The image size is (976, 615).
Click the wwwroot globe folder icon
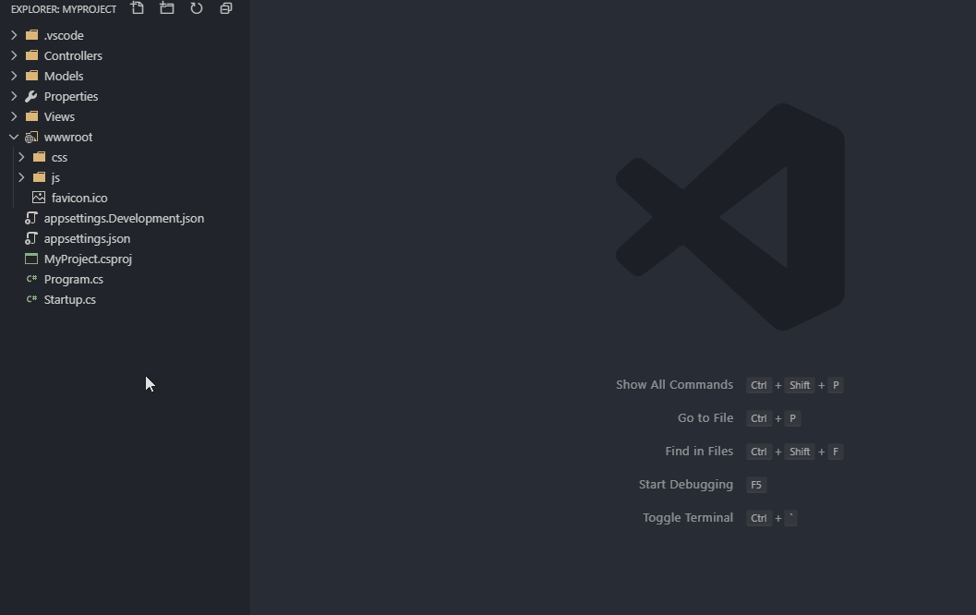tap(31, 137)
